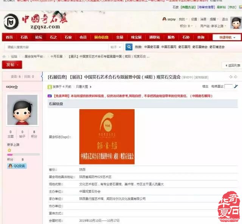
Task: Open 首页 in the red navigation bar
Action: (x=9, y=37)
